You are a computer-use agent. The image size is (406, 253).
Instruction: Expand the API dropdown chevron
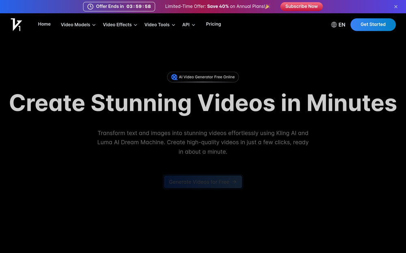pyautogui.click(x=193, y=25)
